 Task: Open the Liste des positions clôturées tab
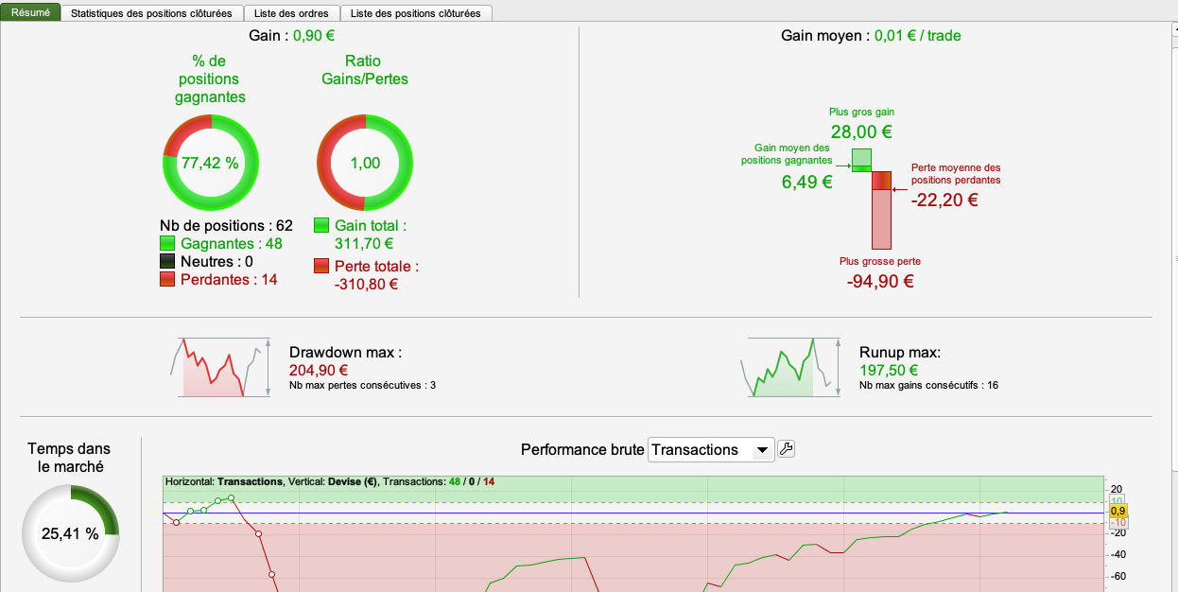tap(415, 13)
